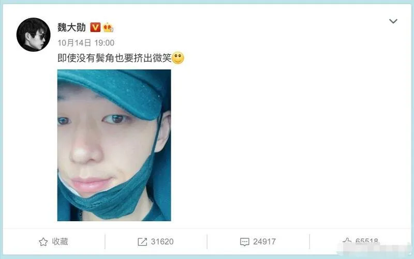Click the 19:00 post time

point(105,43)
